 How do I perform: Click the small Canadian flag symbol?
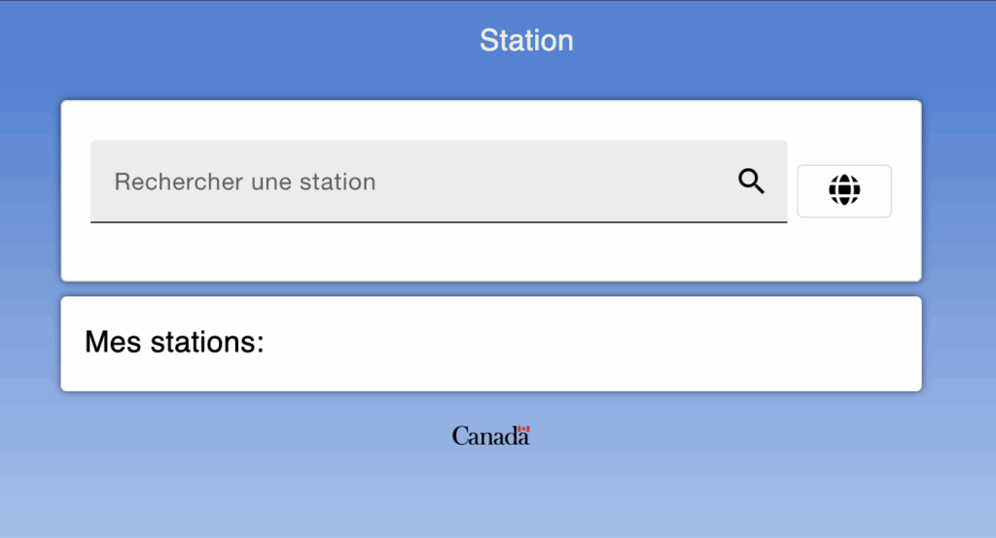point(523,429)
